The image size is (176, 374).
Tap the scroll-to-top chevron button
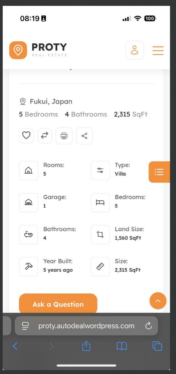coord(158,301)
